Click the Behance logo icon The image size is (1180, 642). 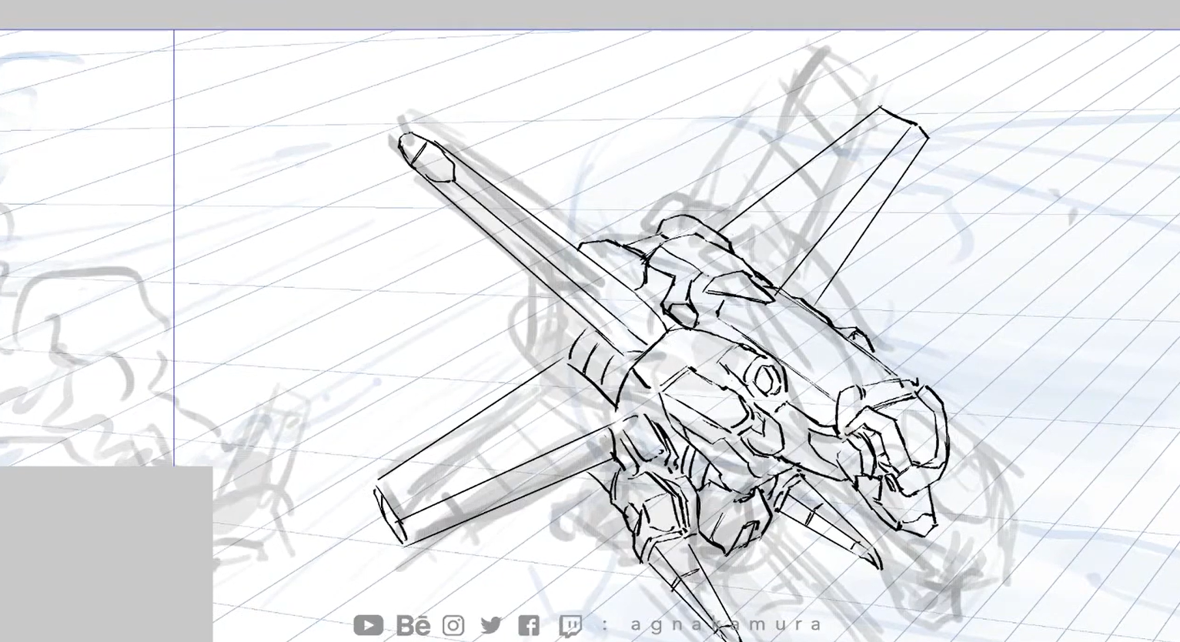click(x=413, y=625)
